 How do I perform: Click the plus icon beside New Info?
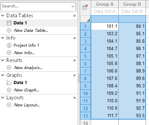pos(9,53)
